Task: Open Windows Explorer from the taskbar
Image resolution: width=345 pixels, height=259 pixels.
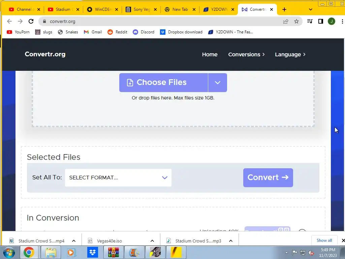Action: click(x=51, y=252)
